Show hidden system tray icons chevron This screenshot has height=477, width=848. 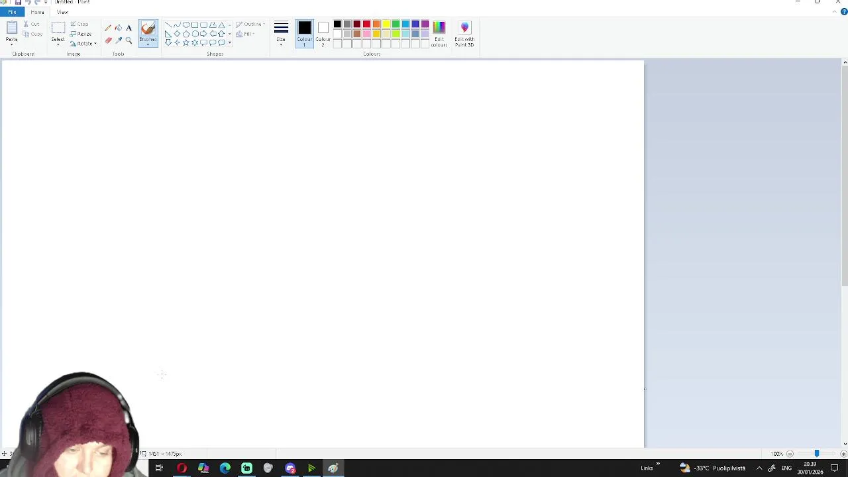pos(759,468)
